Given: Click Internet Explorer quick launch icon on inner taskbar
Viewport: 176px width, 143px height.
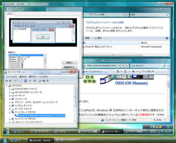Looking at the screenshot, I should point(22,131).
